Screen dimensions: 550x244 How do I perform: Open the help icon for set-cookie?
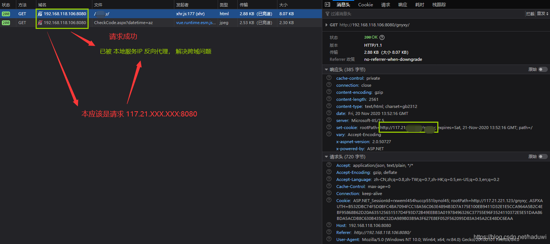[329, 127]
